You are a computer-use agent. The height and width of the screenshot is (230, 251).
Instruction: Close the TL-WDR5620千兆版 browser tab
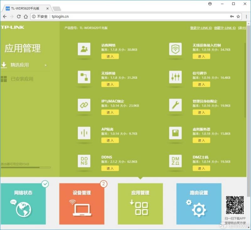pos(48,8)
